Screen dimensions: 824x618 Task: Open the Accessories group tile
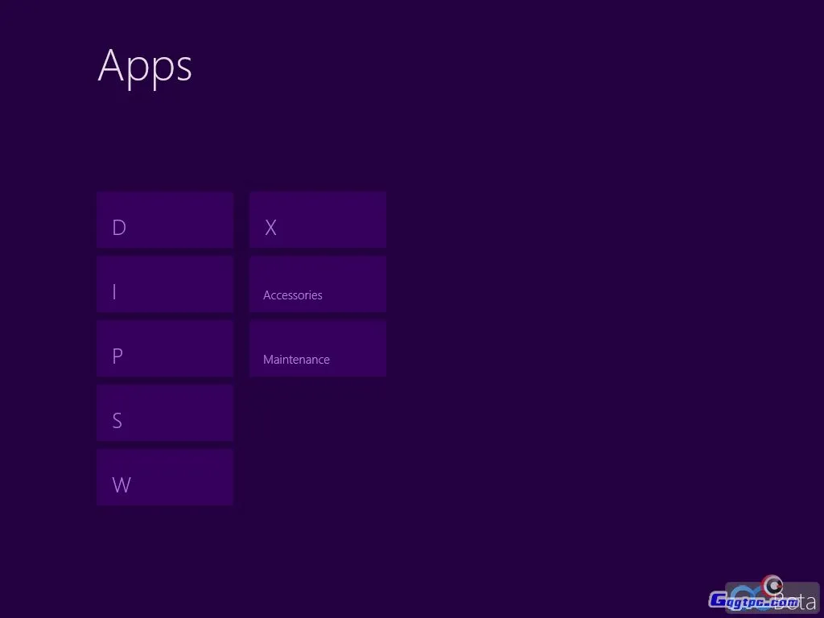(317, 284)
